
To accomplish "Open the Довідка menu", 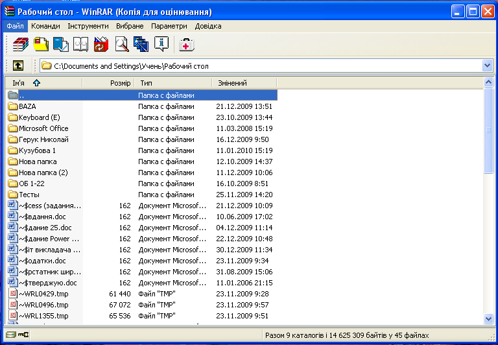I will tap(208, 26).
